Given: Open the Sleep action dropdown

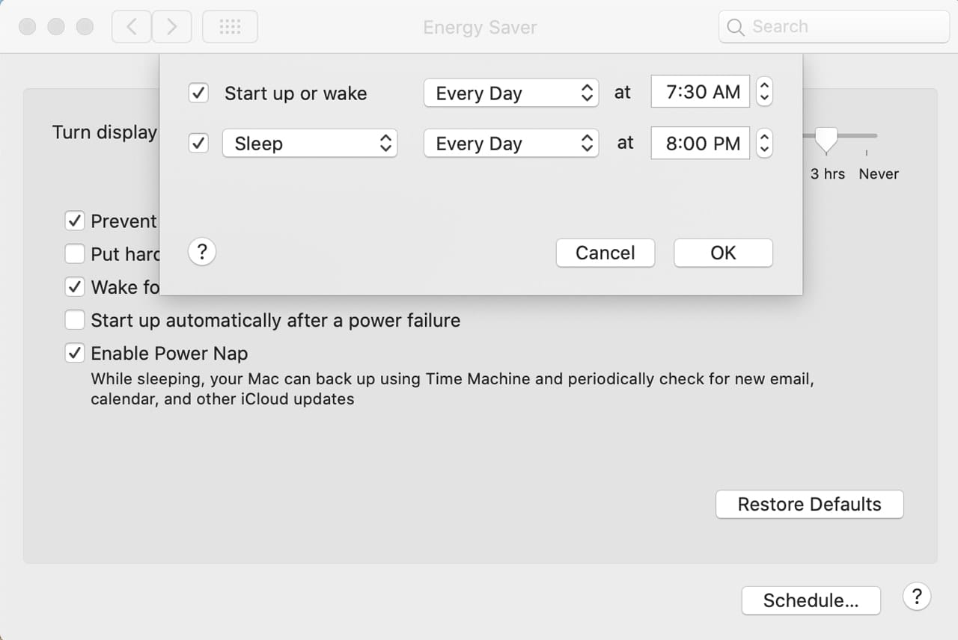Looking at the screenshot, I should click(310, 144).
